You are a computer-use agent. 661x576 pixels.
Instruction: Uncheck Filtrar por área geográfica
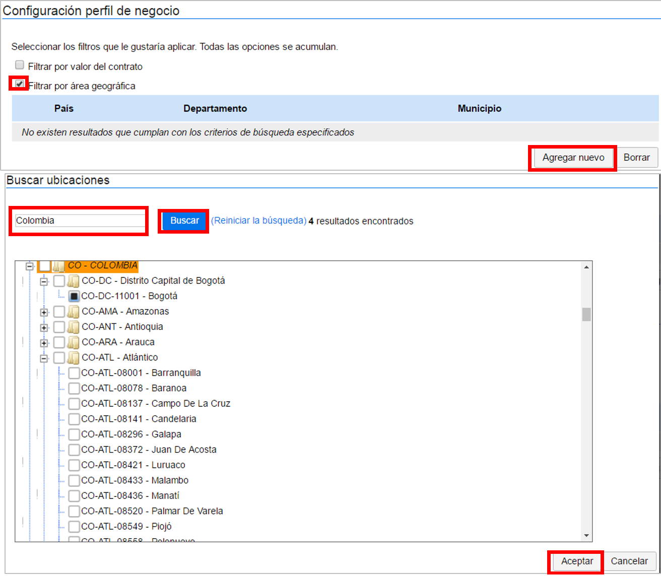pyautogui.click(x=20, y=84)
